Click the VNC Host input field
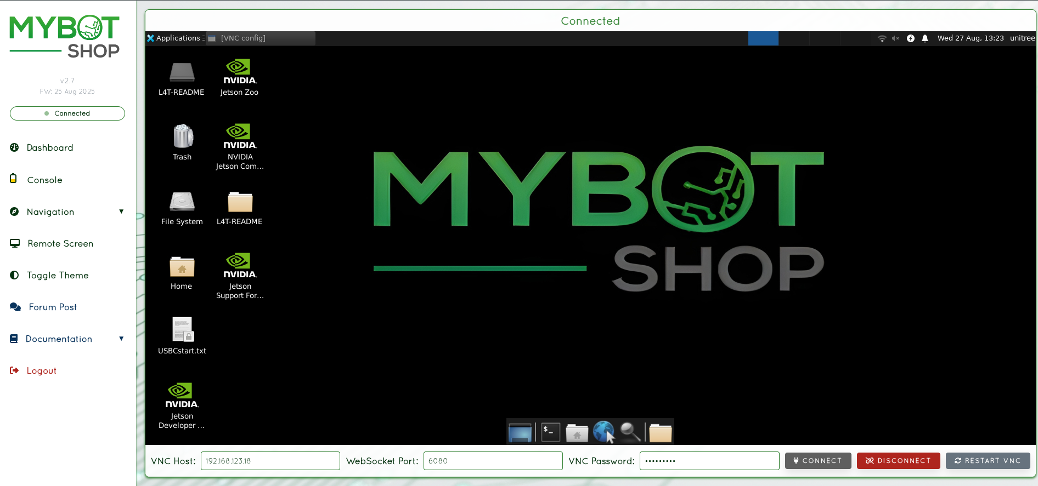Viewport: 1038px width, 486px height. (270, 461)
